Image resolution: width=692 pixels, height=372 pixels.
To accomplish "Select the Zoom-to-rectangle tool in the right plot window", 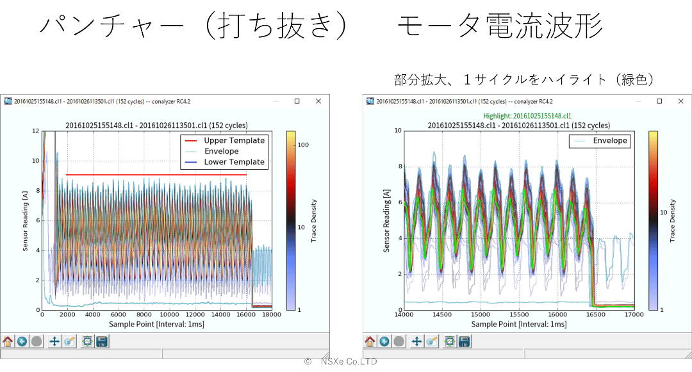I will point(432,342).
